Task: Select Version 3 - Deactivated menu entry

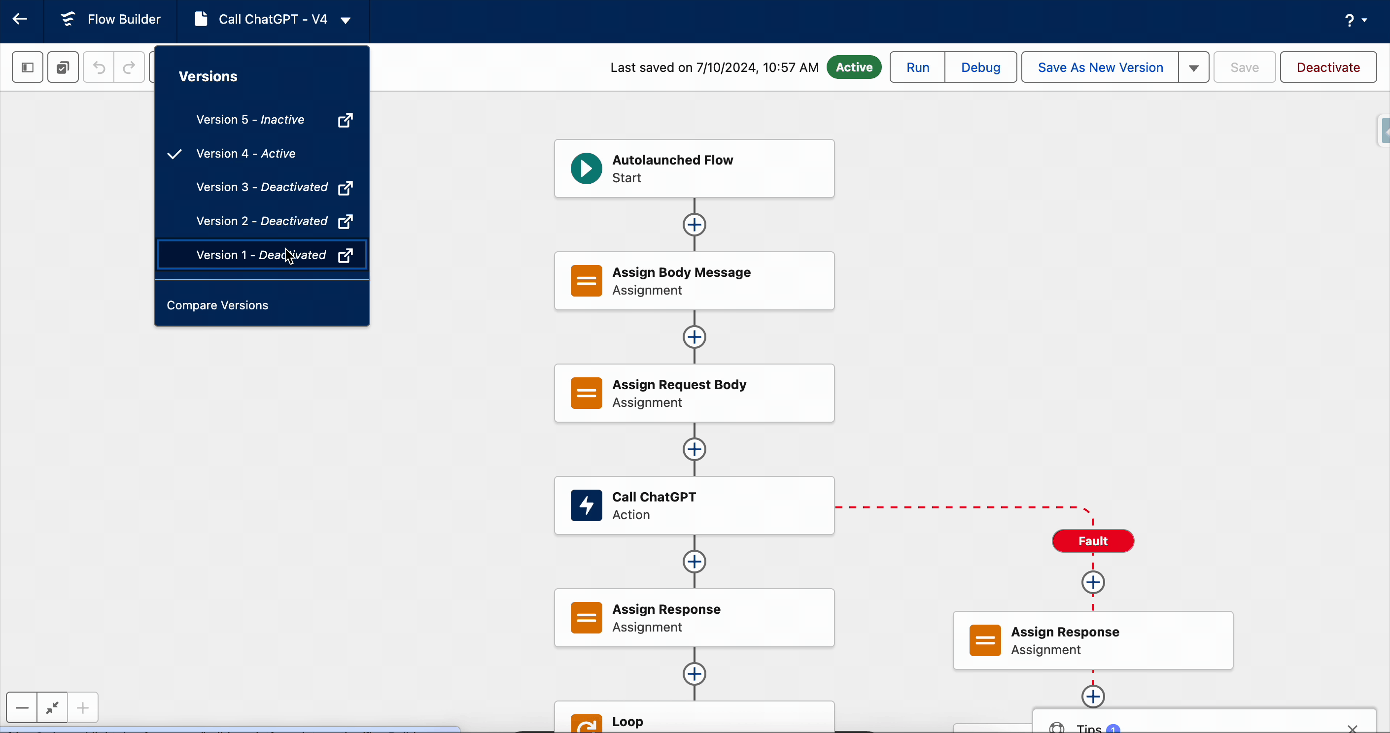Action: (262, 187)
